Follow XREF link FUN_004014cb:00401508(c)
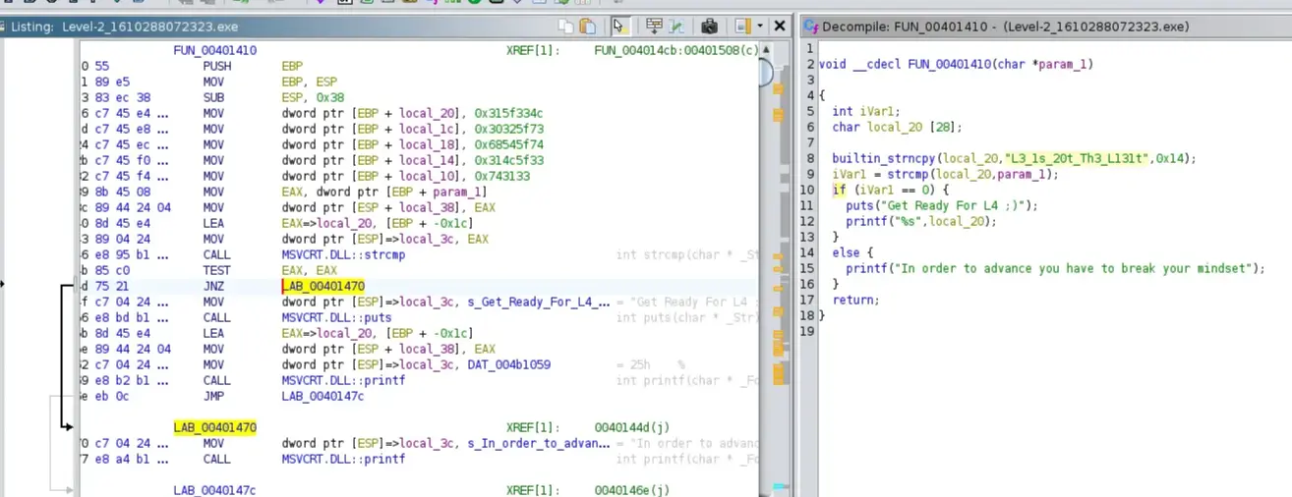Viewport: 1292px width, 497px height. (x=676, y=49)
